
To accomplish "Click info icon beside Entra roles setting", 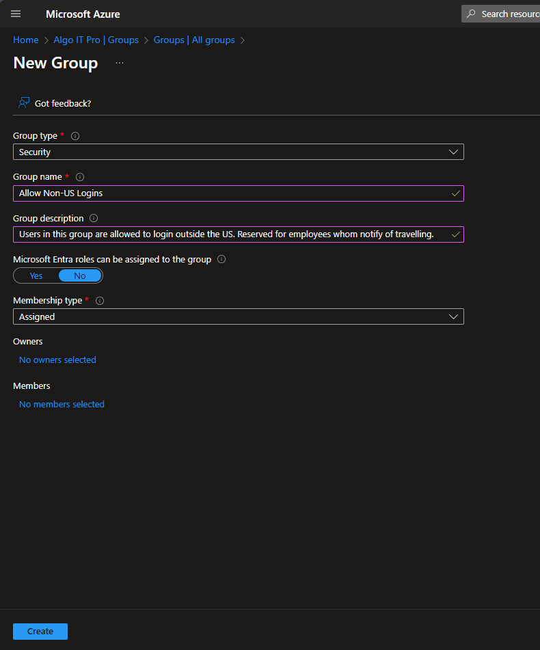I will [221, 260].
